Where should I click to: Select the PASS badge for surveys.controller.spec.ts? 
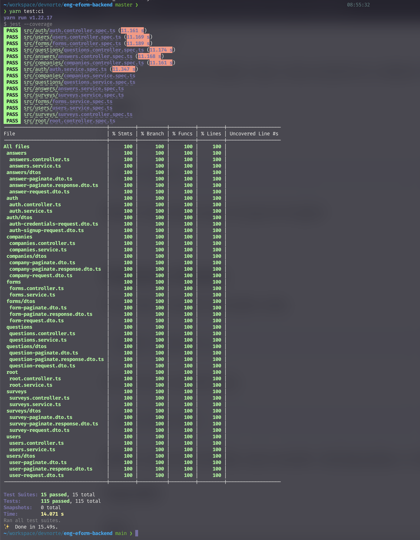click(x=12, y=114)
